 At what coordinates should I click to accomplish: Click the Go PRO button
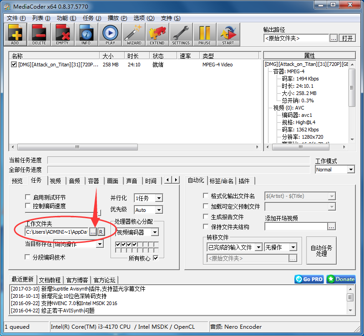pyautogui.click(x=308, y=279)
